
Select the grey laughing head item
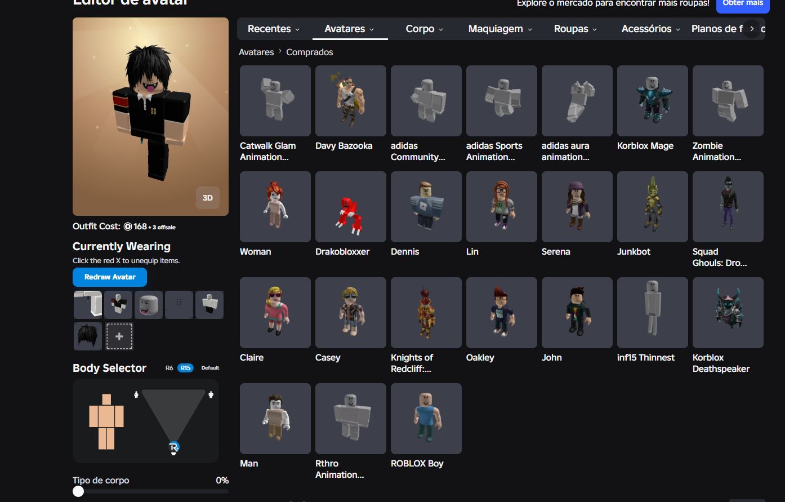pyautogui.click(x=149, y=305)
